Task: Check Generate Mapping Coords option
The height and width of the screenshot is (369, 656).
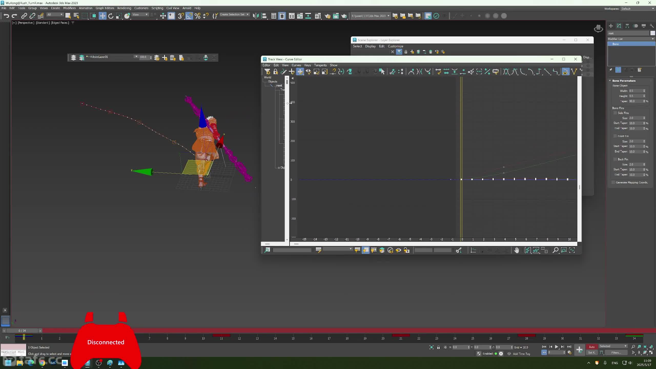Action: (x=613, y=182)
